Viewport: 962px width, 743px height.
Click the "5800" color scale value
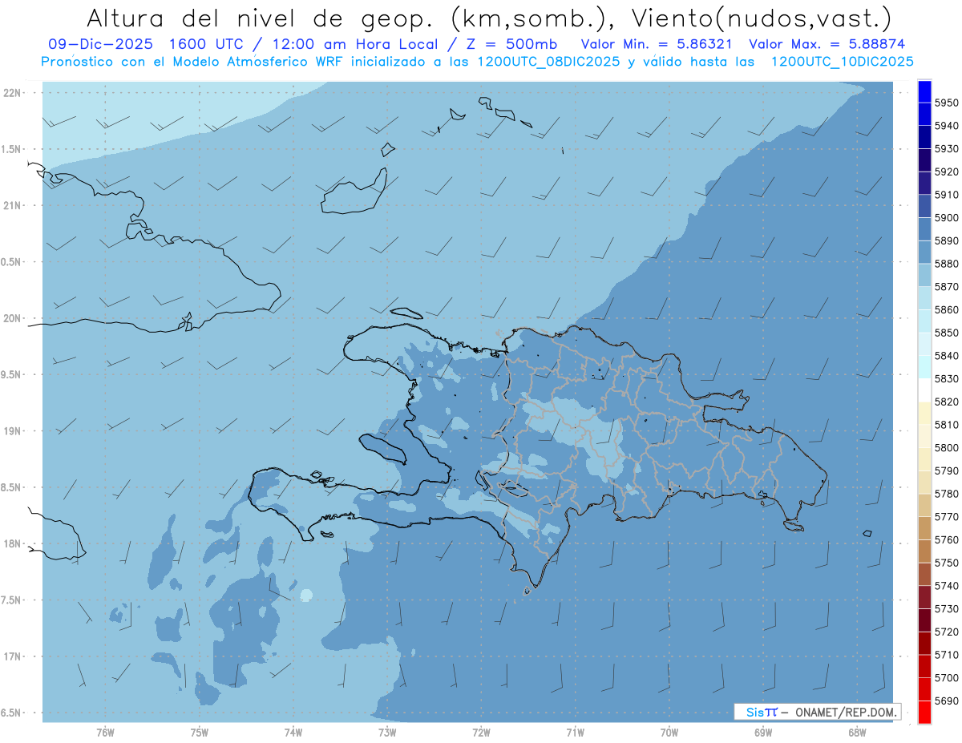[x=947, y=447]
